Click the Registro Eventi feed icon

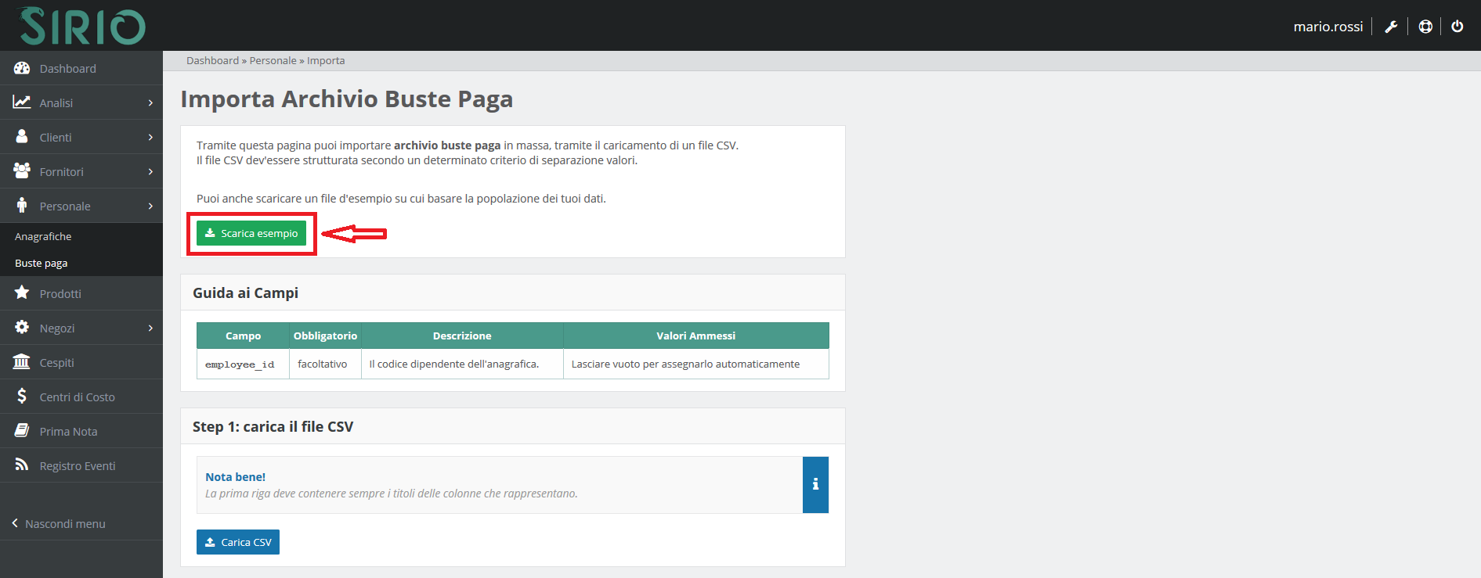point(22,465)
